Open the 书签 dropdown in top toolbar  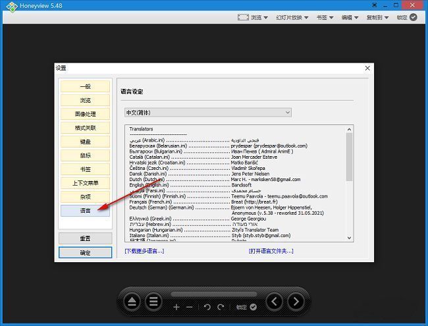tap(325, 18)
